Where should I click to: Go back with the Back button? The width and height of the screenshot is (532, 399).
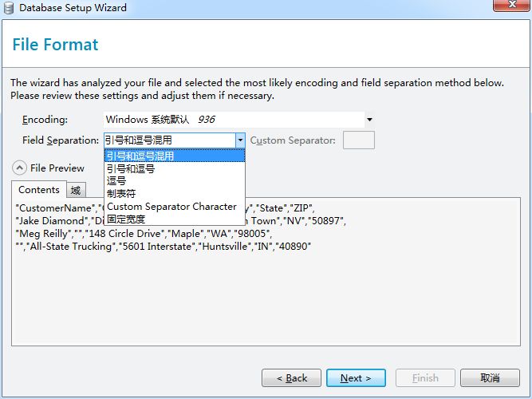[x=291, y=377]
